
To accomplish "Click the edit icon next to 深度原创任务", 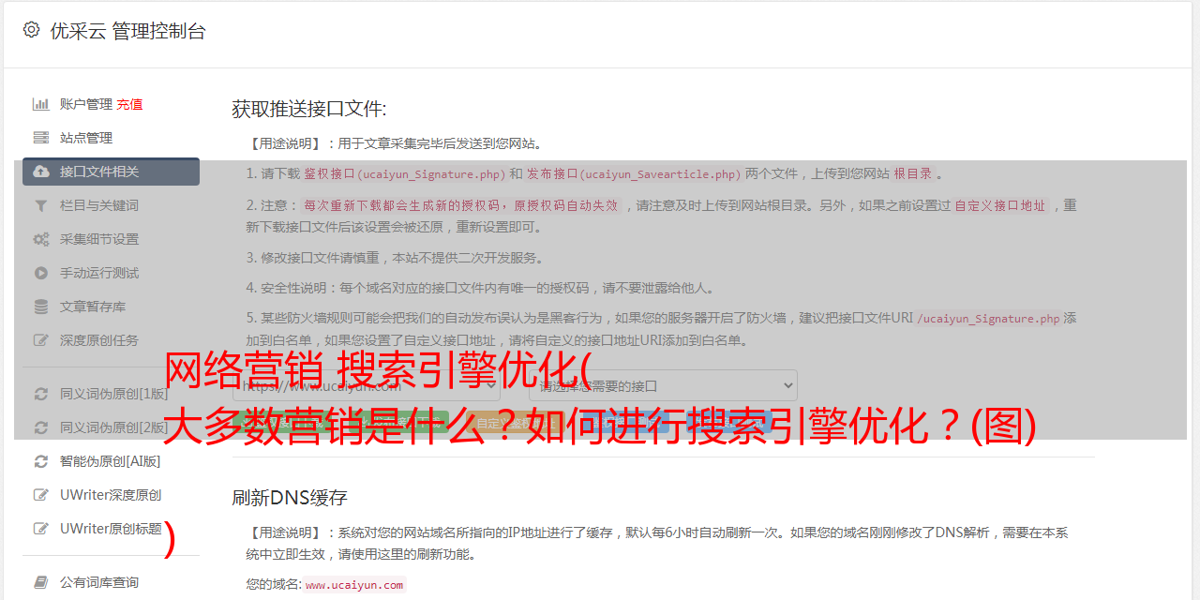I will [x=41, y=340].
